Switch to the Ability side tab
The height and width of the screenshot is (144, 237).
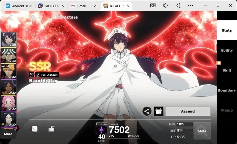(227, 50)
